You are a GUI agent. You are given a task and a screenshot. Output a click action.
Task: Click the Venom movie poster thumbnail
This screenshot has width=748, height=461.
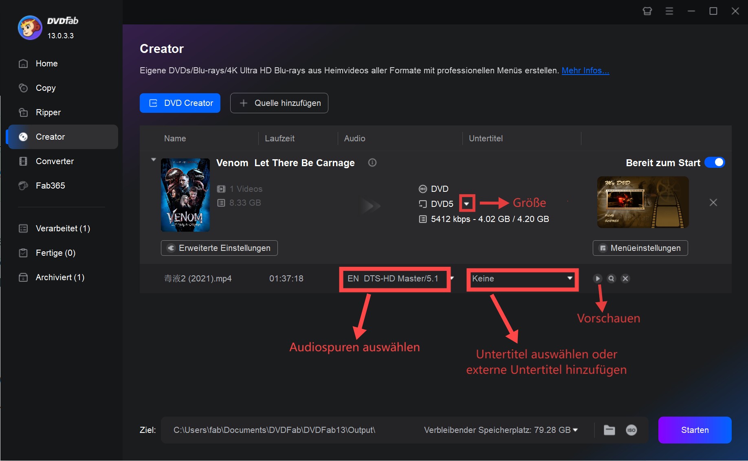click(185, 195)
